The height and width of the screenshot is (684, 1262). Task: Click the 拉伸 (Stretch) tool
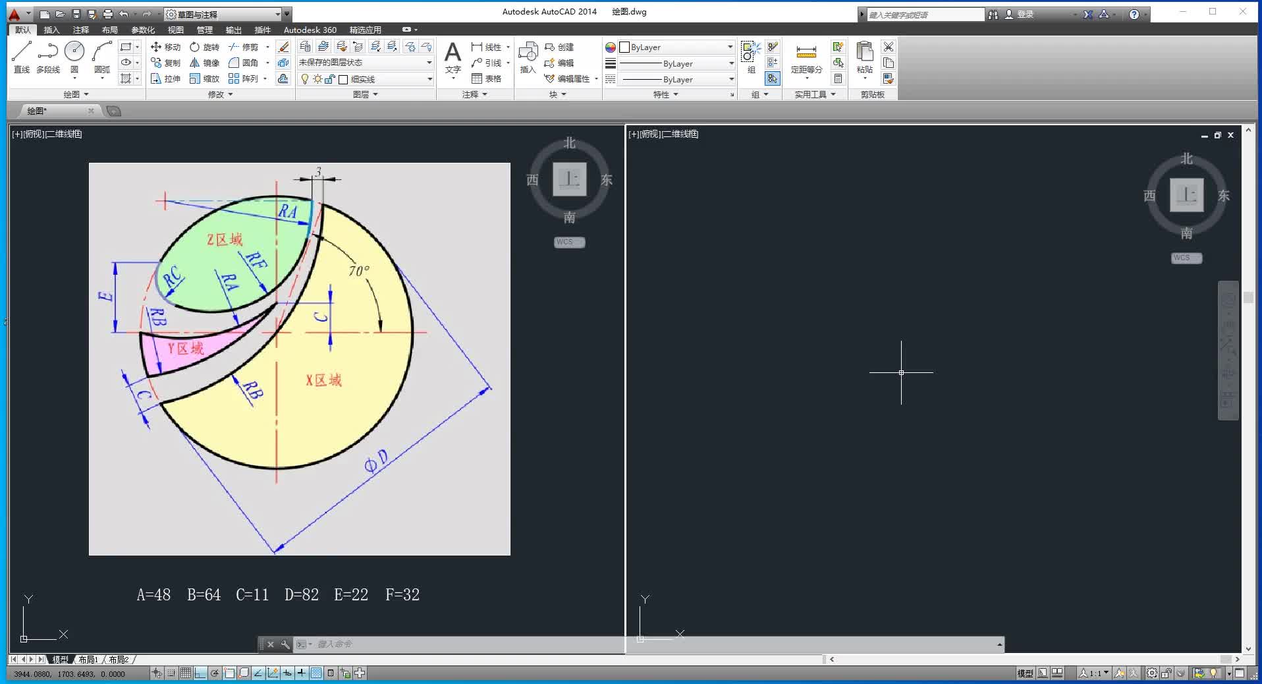point(165,78)
